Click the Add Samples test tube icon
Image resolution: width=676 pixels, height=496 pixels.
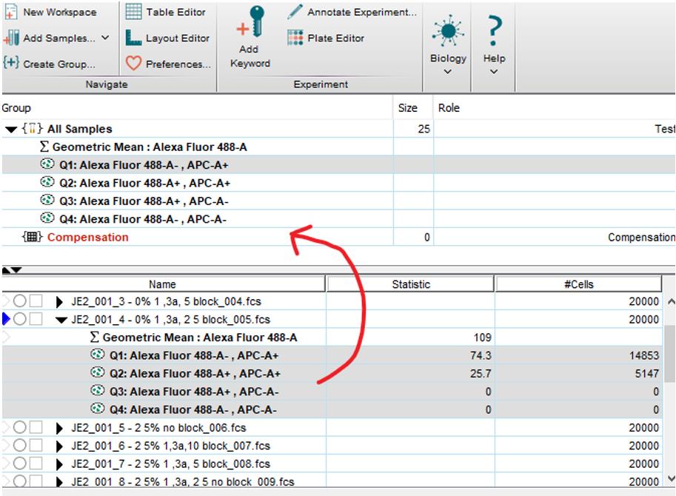pos(11,38)
